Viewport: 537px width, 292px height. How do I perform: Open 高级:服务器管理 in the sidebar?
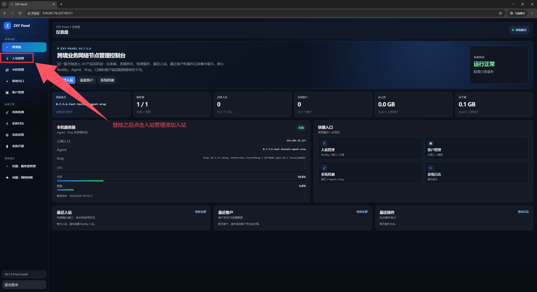tap(24, 166)
